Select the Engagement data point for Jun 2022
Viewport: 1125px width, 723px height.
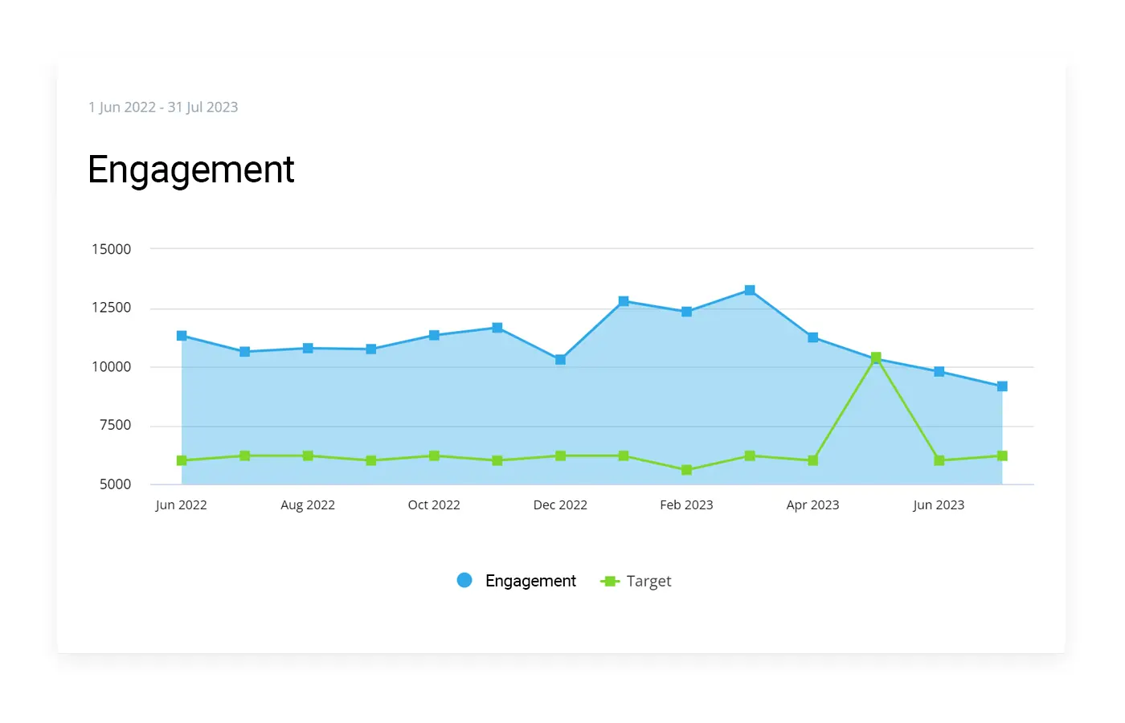click(x=182, y=336)
